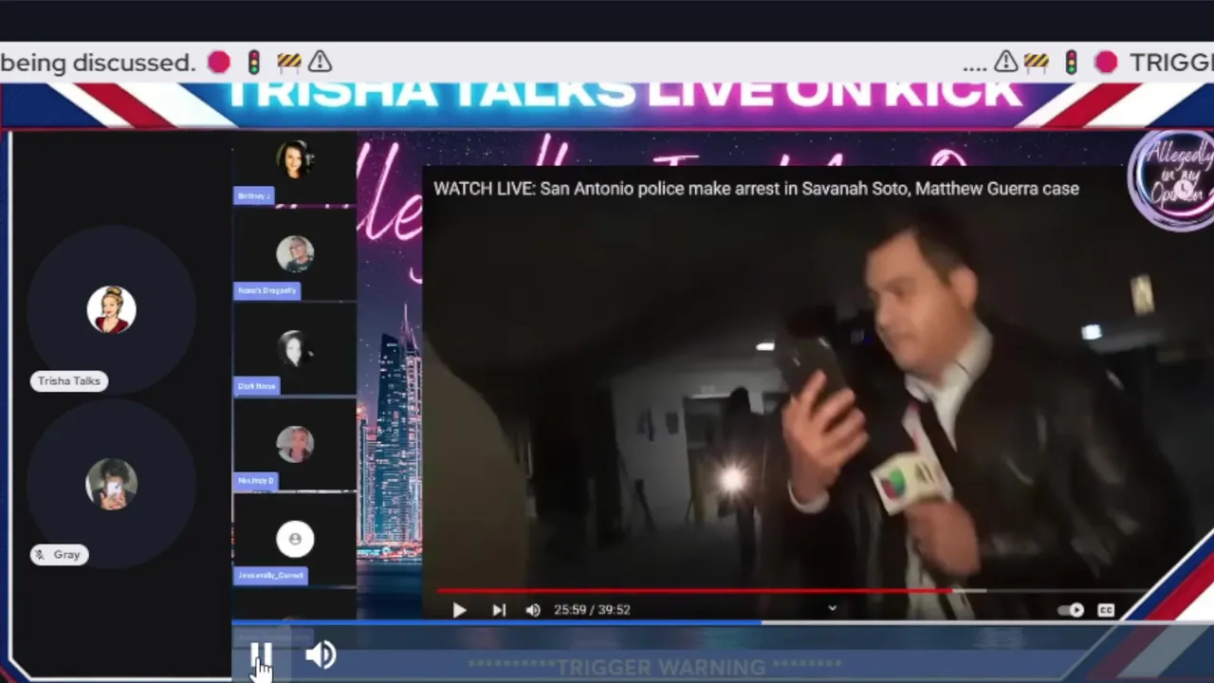Skip to next video in YouTube player
Screen dimensions: 1214x683
point(499,610)
